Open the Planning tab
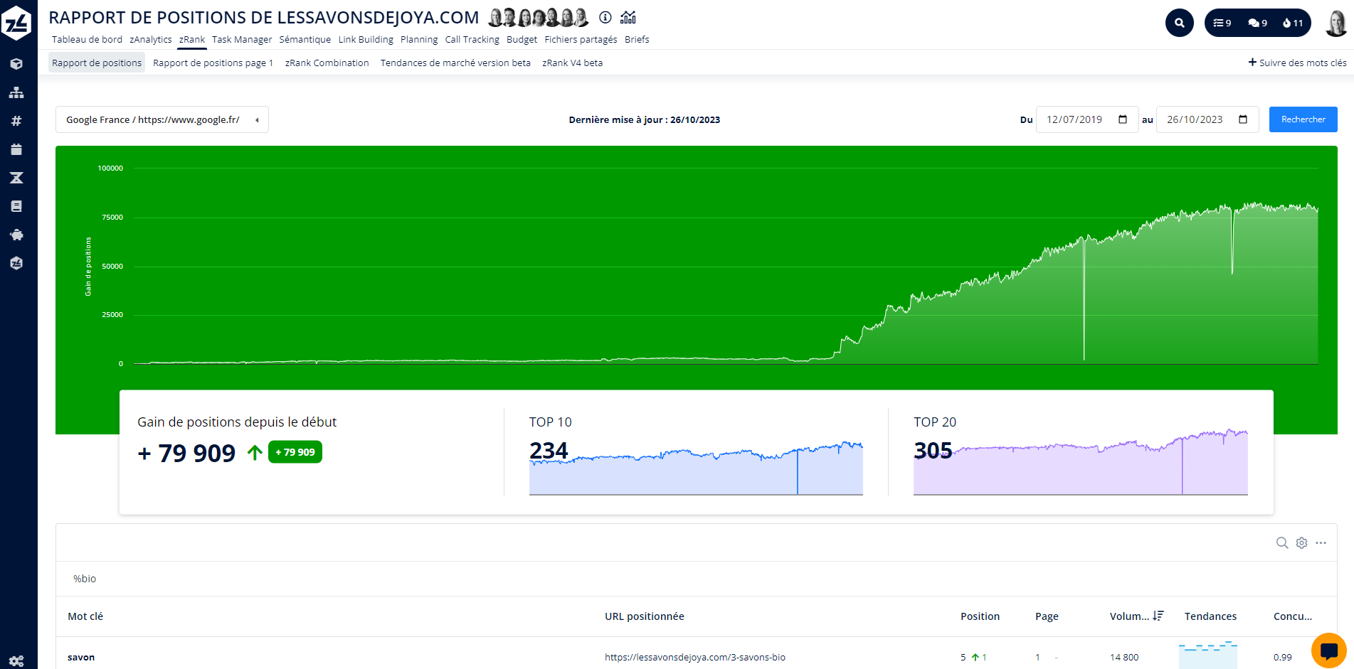 419,40
